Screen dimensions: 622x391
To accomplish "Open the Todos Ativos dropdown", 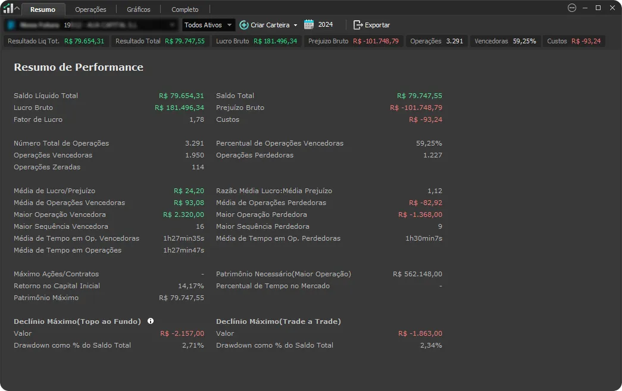I will 208,25.
